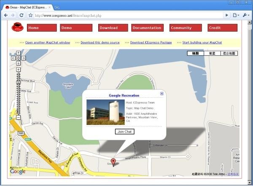Image resolution: width=253 pixels, height=186 pixels.
Task: Click the Bayshore Fwy road label
Action: pyautogui.click(x=45, y=156)
